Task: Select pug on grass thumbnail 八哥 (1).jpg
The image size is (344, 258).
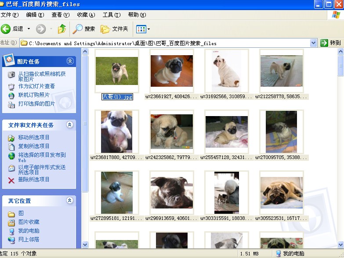Action: tap(117, 71)
